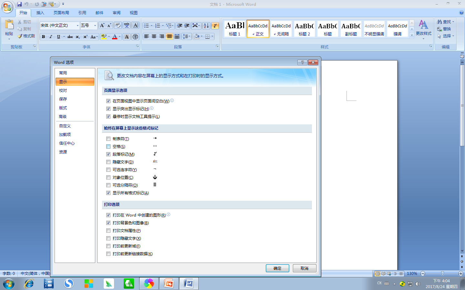Toggle the show paragraph marks icon
The width and height of the screenshot is (465, 290).
(215, 26)
